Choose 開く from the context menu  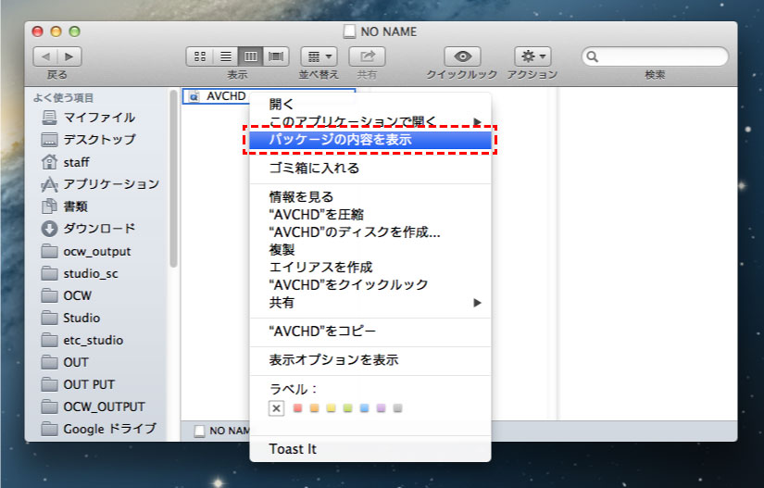[x=369, y=104]
